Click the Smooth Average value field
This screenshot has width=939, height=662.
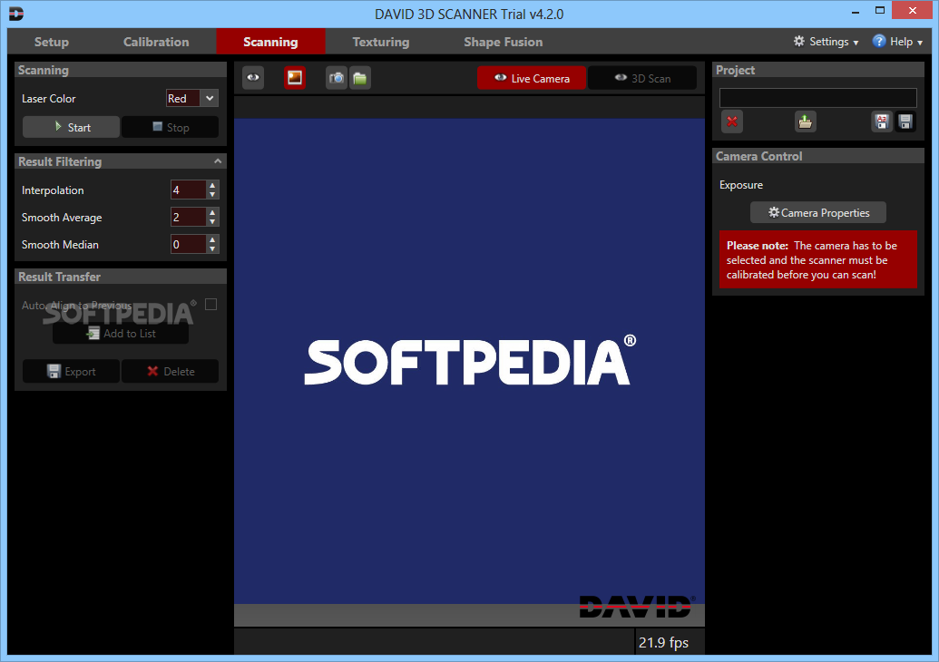(x=189, y=217)
